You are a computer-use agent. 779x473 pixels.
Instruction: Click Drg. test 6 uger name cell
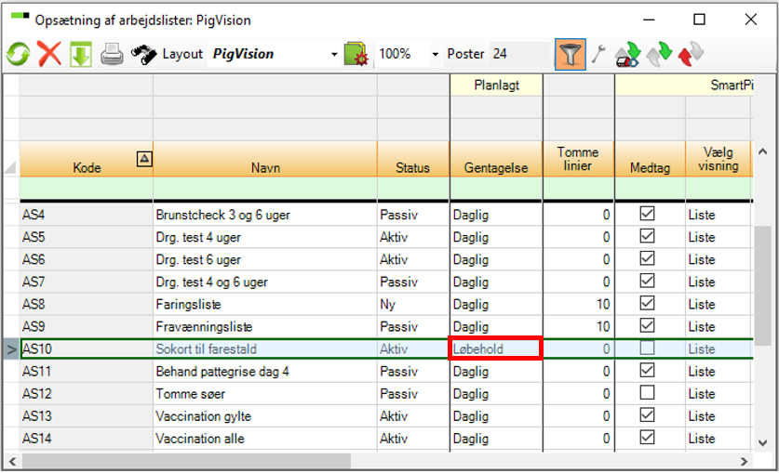265,259
